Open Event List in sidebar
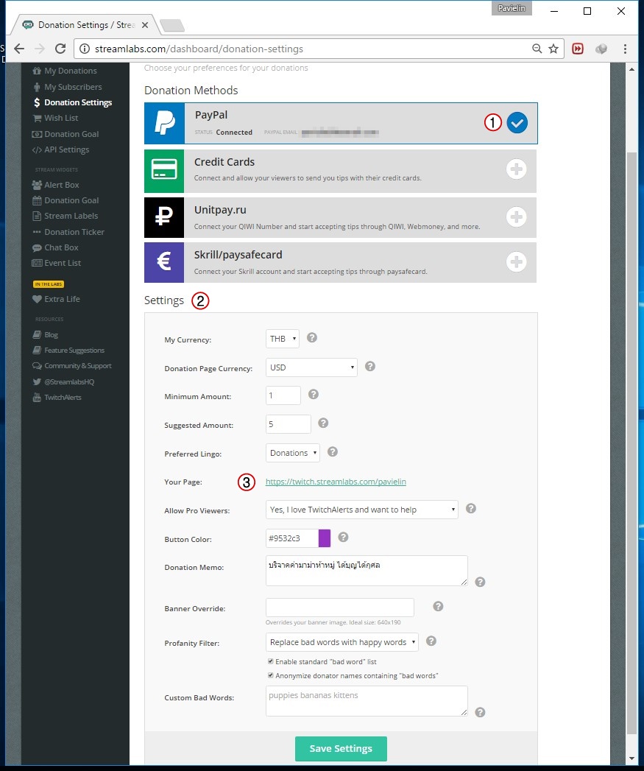Screen dimensions: 644x771 [x=57, y=263]
